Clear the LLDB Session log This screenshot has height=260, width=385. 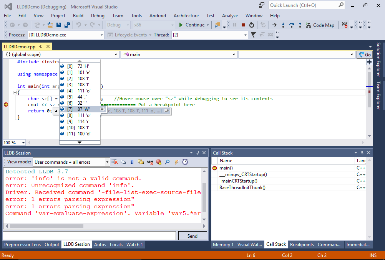(x=115, y=162)
